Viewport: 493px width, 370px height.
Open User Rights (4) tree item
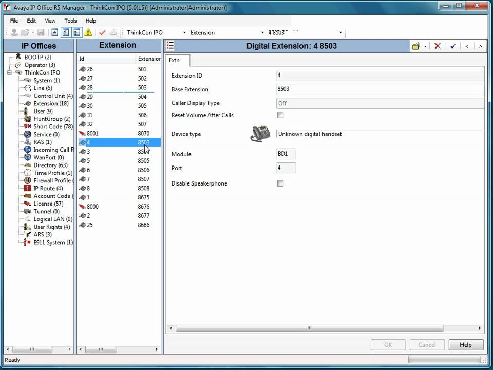[x=51, y=227]
